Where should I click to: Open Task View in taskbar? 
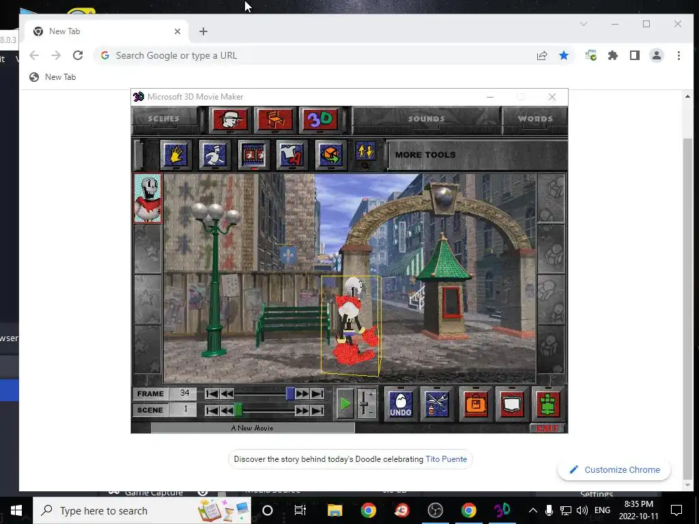(300, 510)
